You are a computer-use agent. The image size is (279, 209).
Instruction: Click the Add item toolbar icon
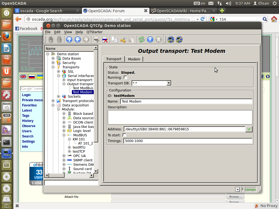click(96, 40)
